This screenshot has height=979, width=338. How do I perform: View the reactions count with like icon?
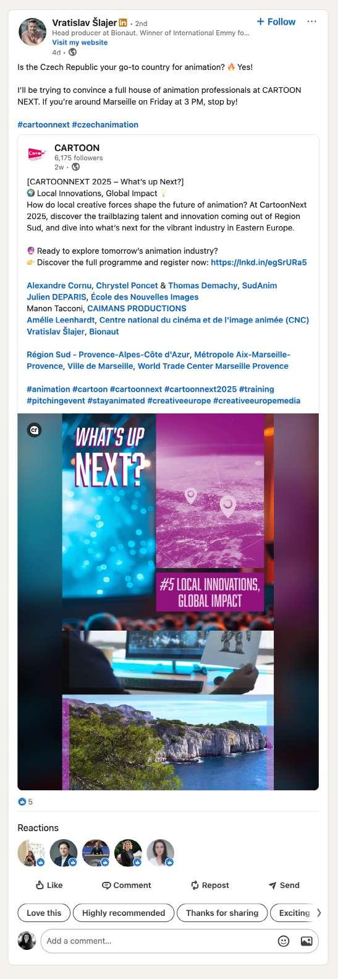[x=25, y=802]
